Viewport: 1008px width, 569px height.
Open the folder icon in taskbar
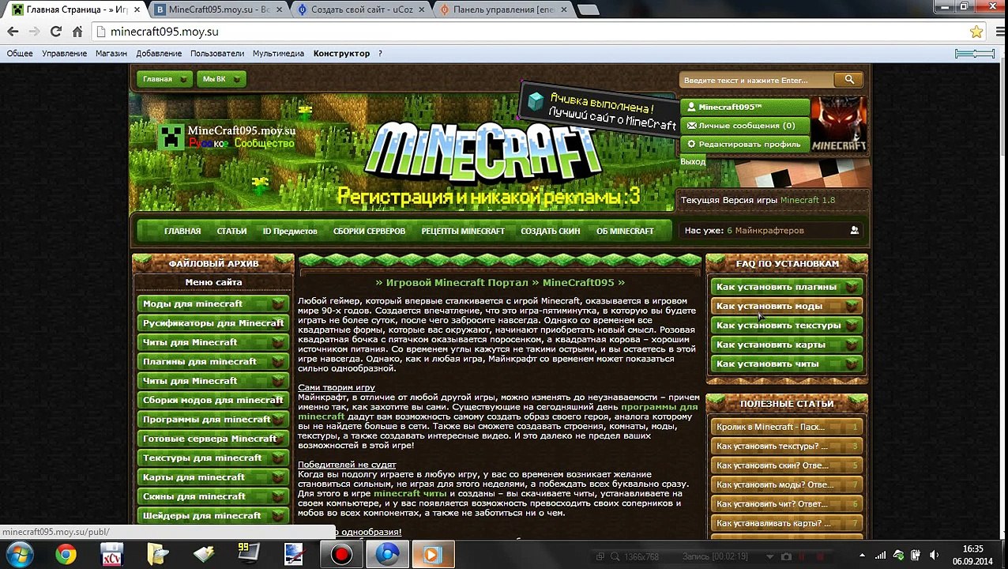157,555
